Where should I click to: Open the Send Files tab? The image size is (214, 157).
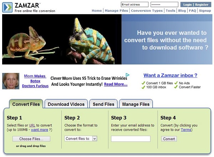103,104
